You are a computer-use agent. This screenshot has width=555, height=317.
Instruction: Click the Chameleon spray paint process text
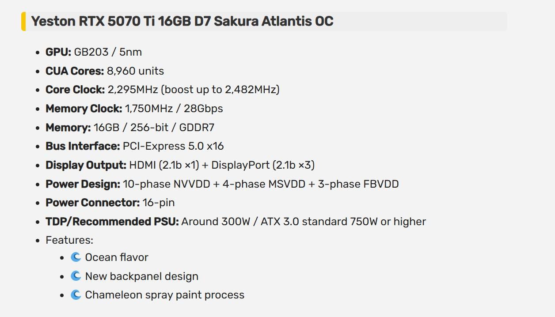[165, 294]
